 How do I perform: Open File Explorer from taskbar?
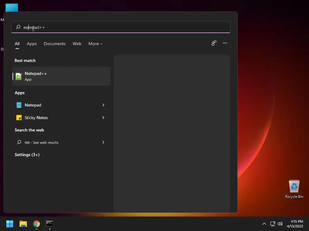point(23,224)
